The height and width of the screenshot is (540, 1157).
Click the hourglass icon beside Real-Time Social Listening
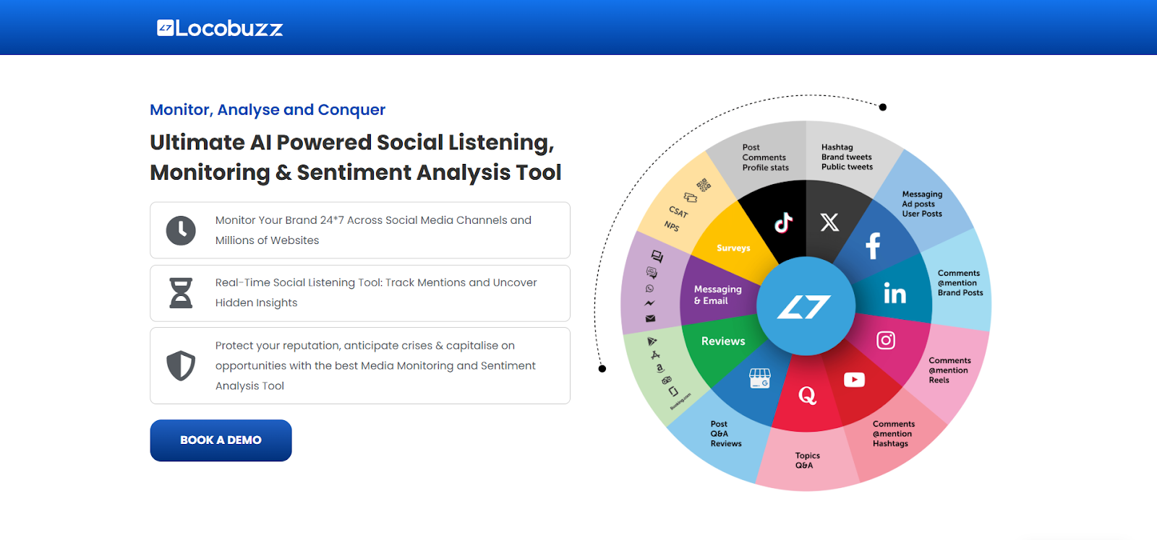pos(181,293)
